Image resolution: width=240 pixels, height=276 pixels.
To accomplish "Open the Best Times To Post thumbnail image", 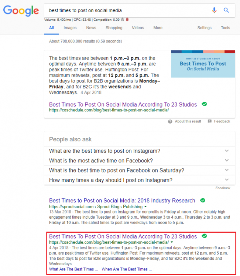I will pos(203,64).
